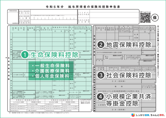Click the 100,001円以上 table cell

point(53,110)
